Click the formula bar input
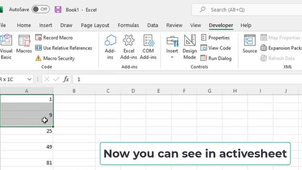Image resolution: width=302 pixels, height=170 pixels. click(x=187, y=79)
